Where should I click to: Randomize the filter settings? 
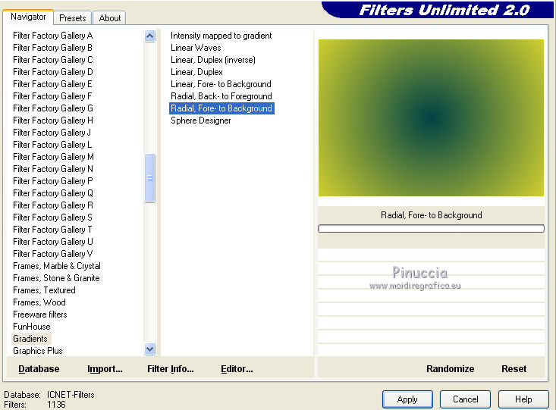[450, 369]
